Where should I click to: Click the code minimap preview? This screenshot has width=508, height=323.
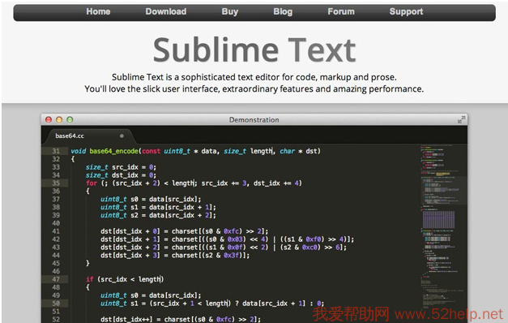[443, 233]
